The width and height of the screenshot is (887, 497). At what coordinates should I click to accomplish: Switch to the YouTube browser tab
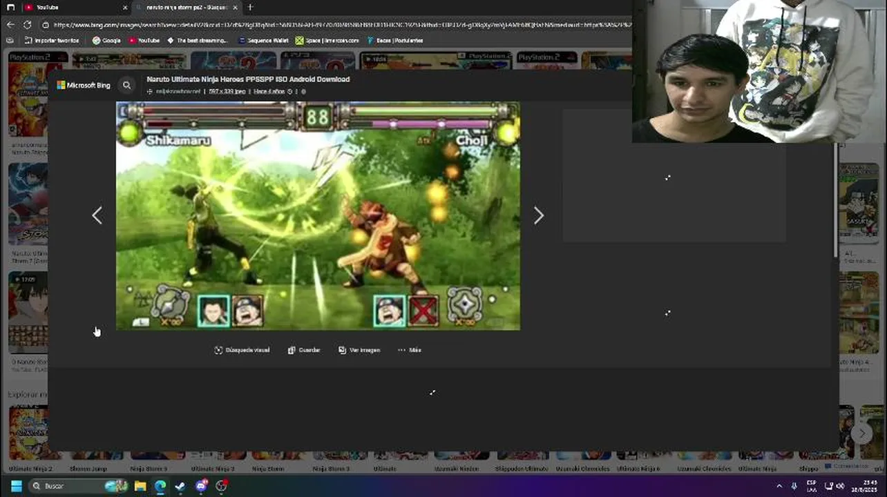[x=76, y=7]
